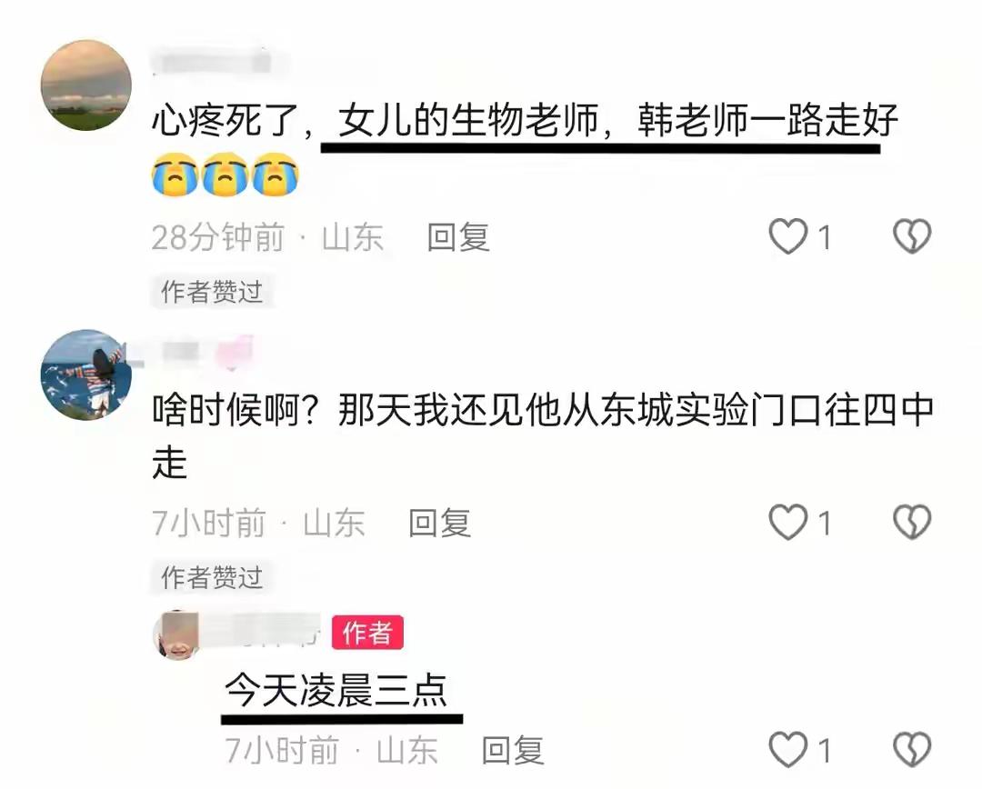The image size is (982, 789).
Task: Dislike the 韩老师一路走好 comment
Action: [912, 236]
